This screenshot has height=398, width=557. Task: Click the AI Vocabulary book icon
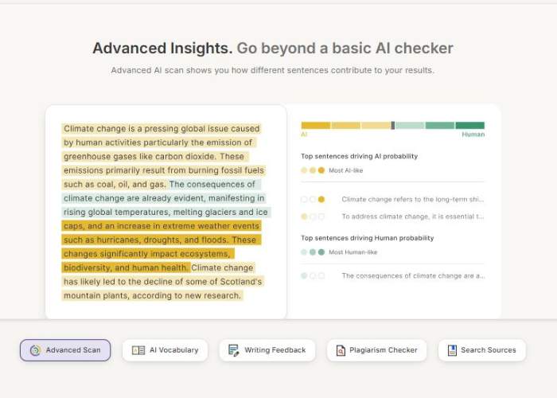138,350
